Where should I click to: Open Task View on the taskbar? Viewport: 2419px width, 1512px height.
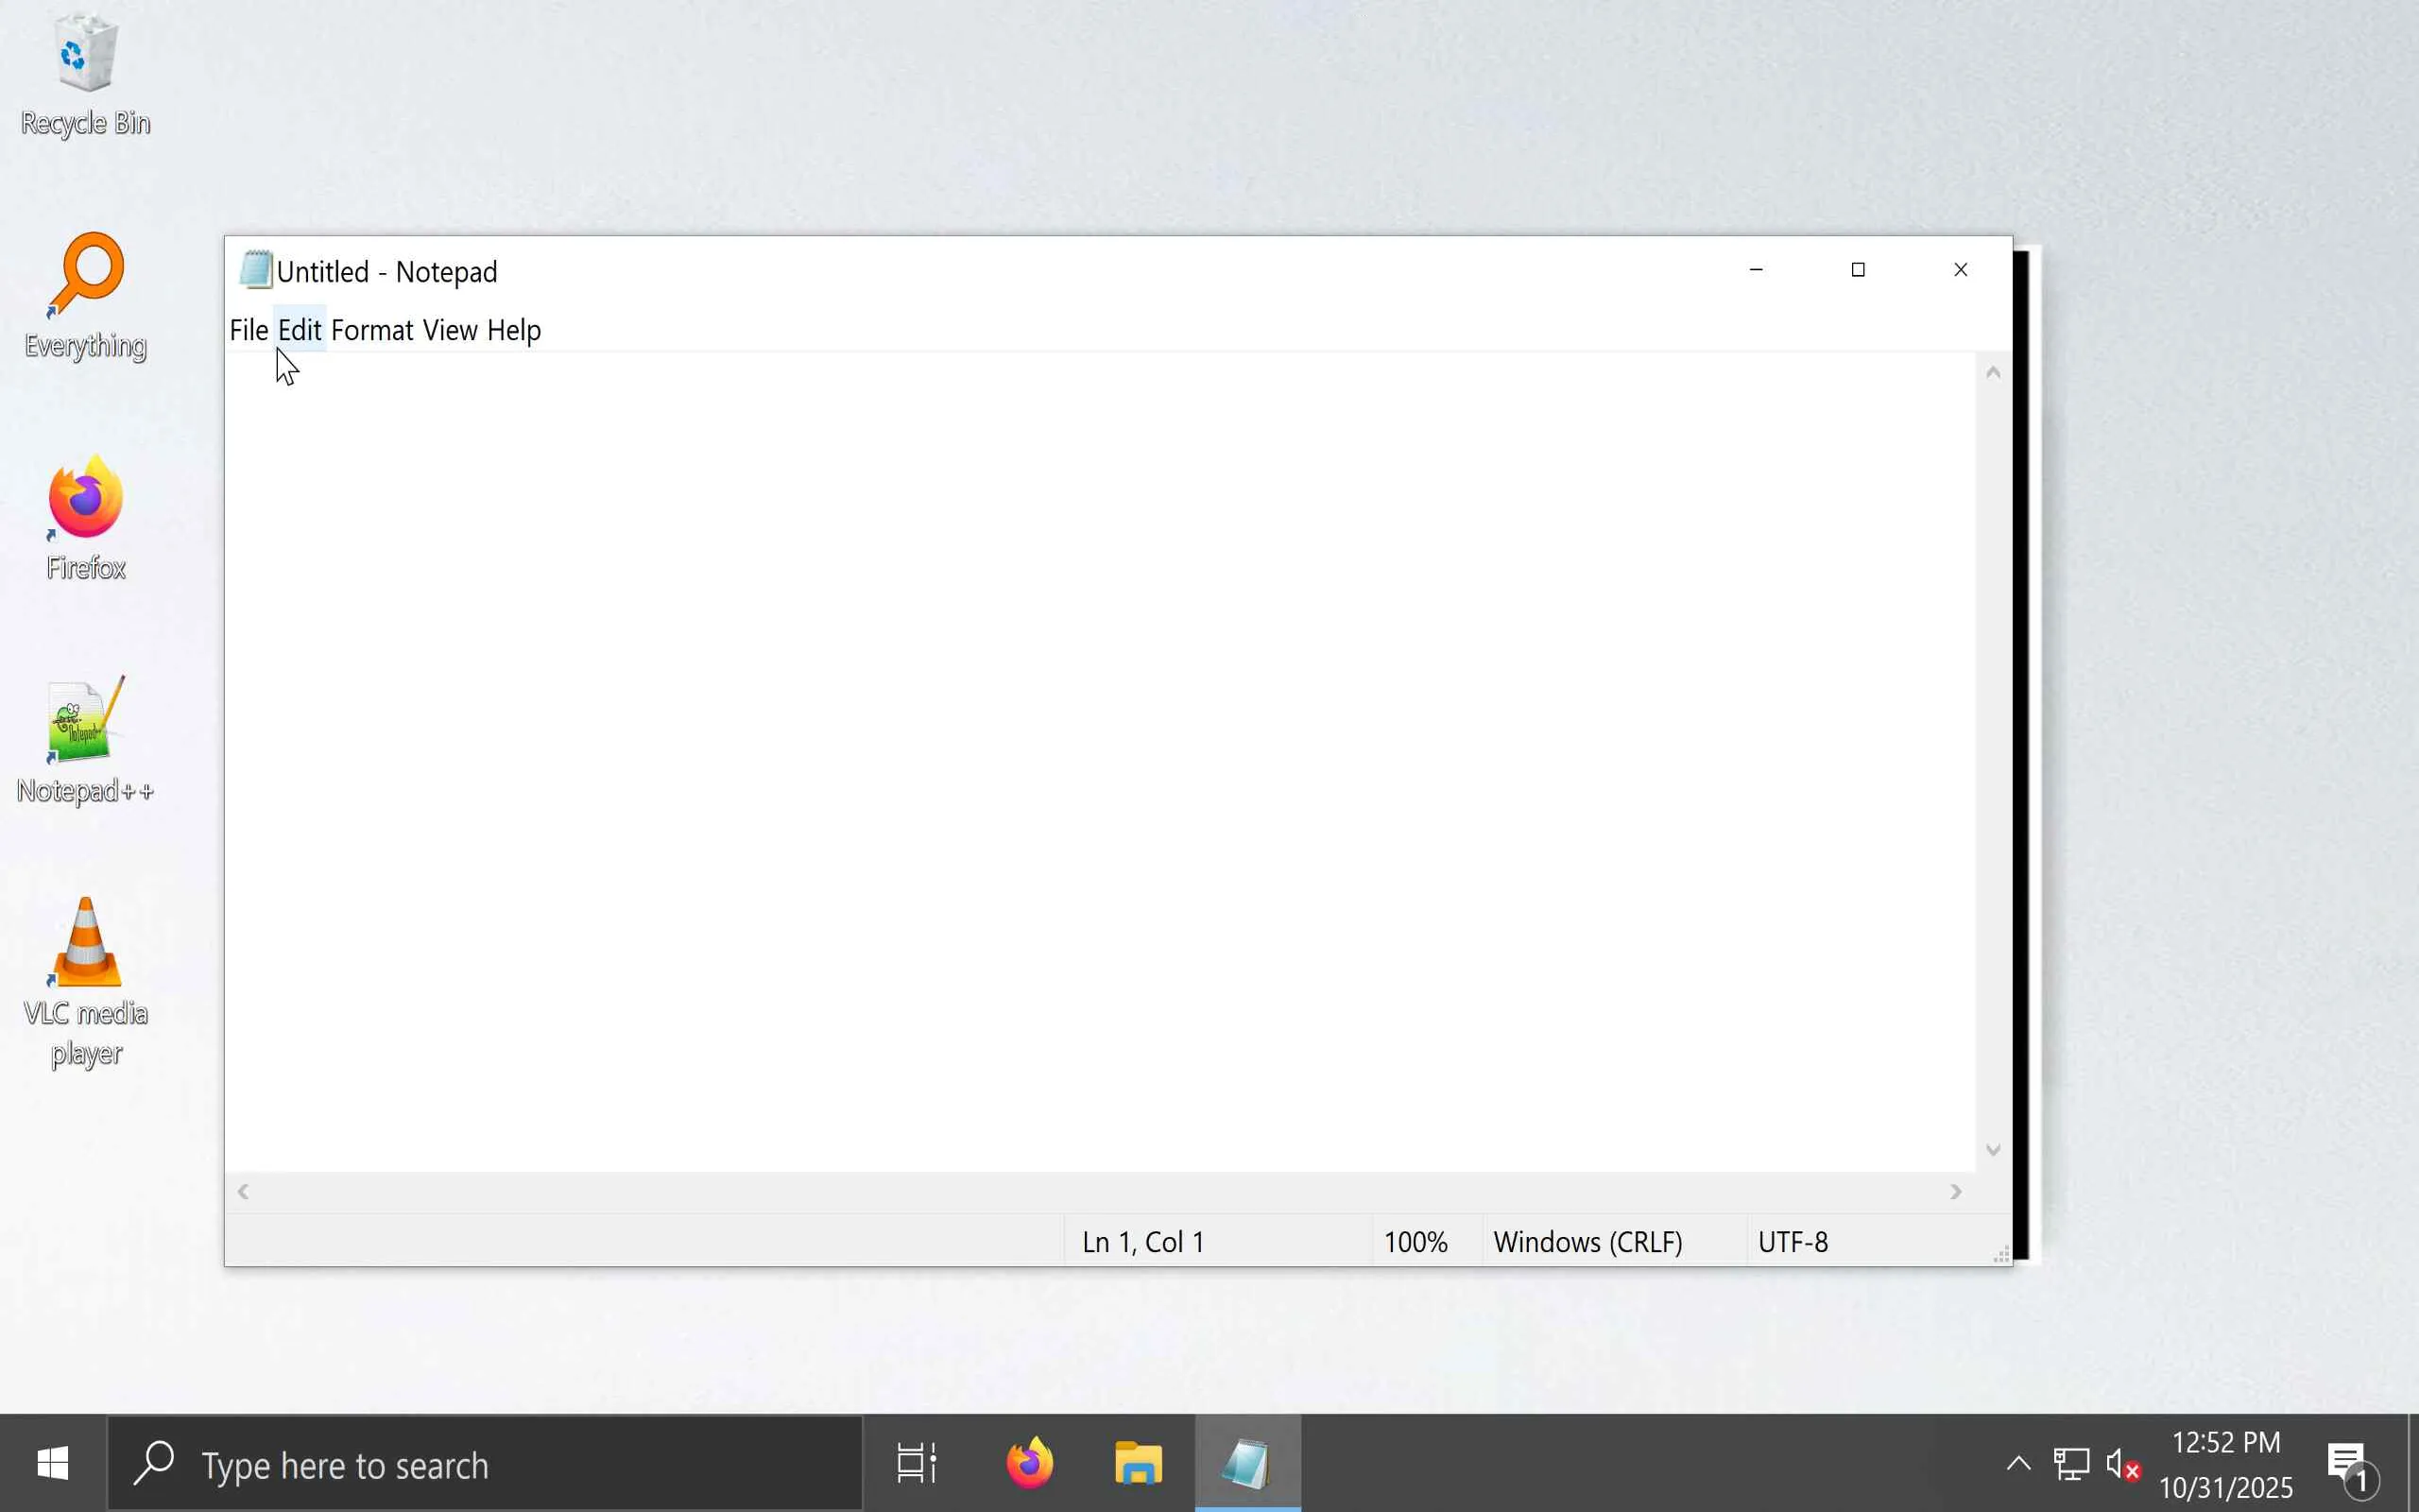917,1464
